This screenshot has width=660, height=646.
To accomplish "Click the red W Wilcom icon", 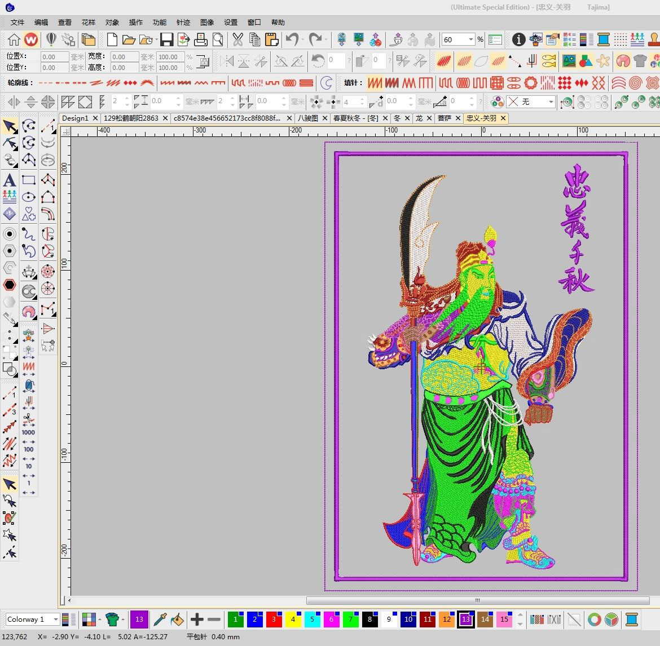I will point(30,40).
